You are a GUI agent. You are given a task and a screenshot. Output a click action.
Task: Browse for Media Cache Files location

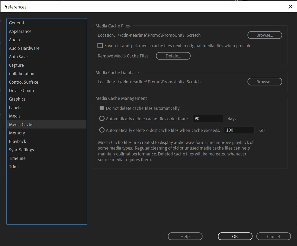[x=265, y=35]
